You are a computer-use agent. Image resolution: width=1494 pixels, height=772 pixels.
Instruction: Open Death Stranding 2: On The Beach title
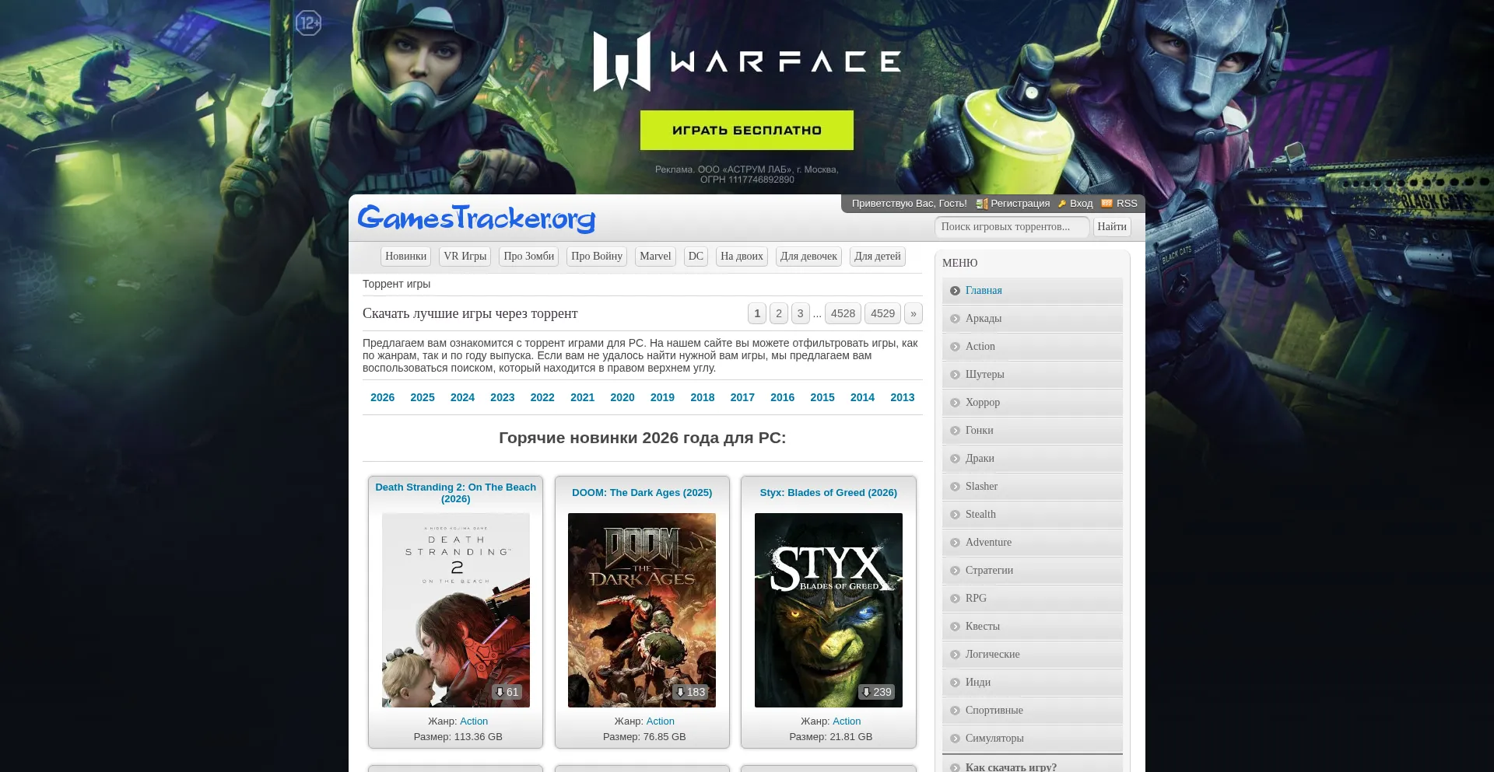(x=456, y=493)
